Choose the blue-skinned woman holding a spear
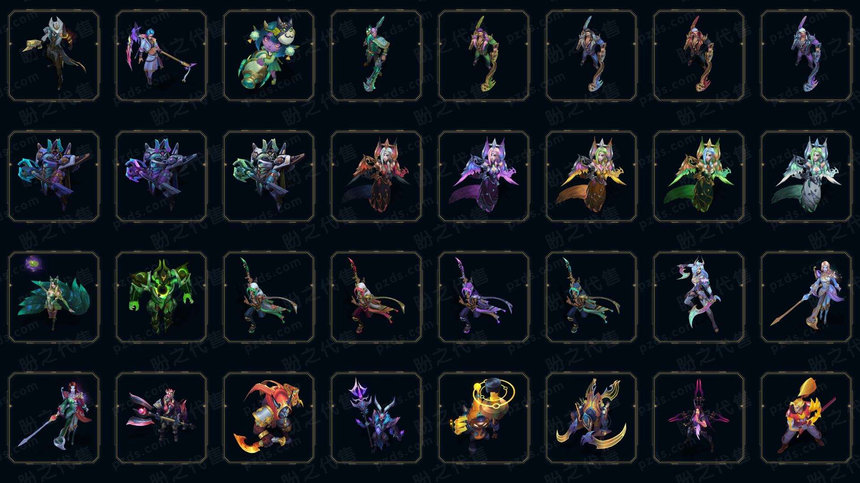The width and height of the screenshot is (860, 483). (806, 297)
